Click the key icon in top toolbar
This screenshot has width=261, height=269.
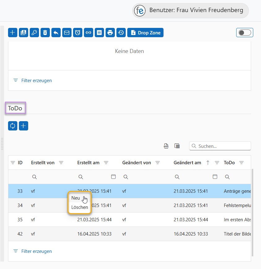click(x=34, y=33)
